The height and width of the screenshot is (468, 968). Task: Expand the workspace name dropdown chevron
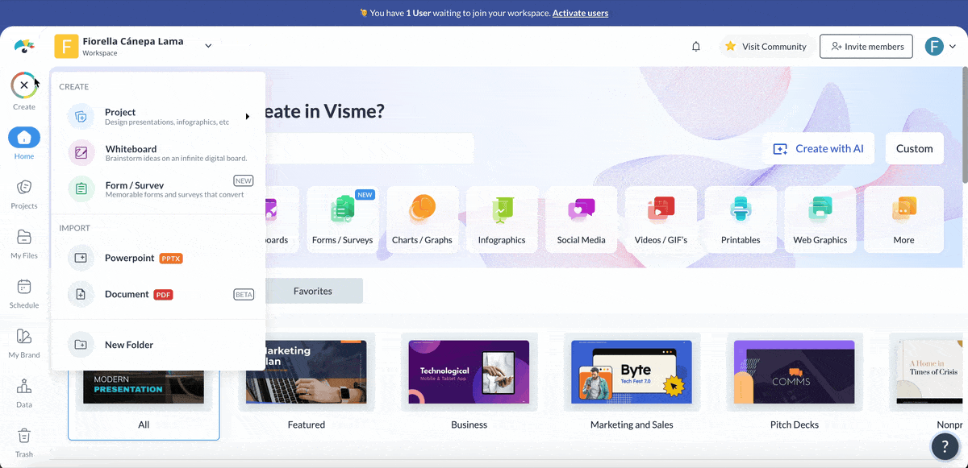coord(208,46)
